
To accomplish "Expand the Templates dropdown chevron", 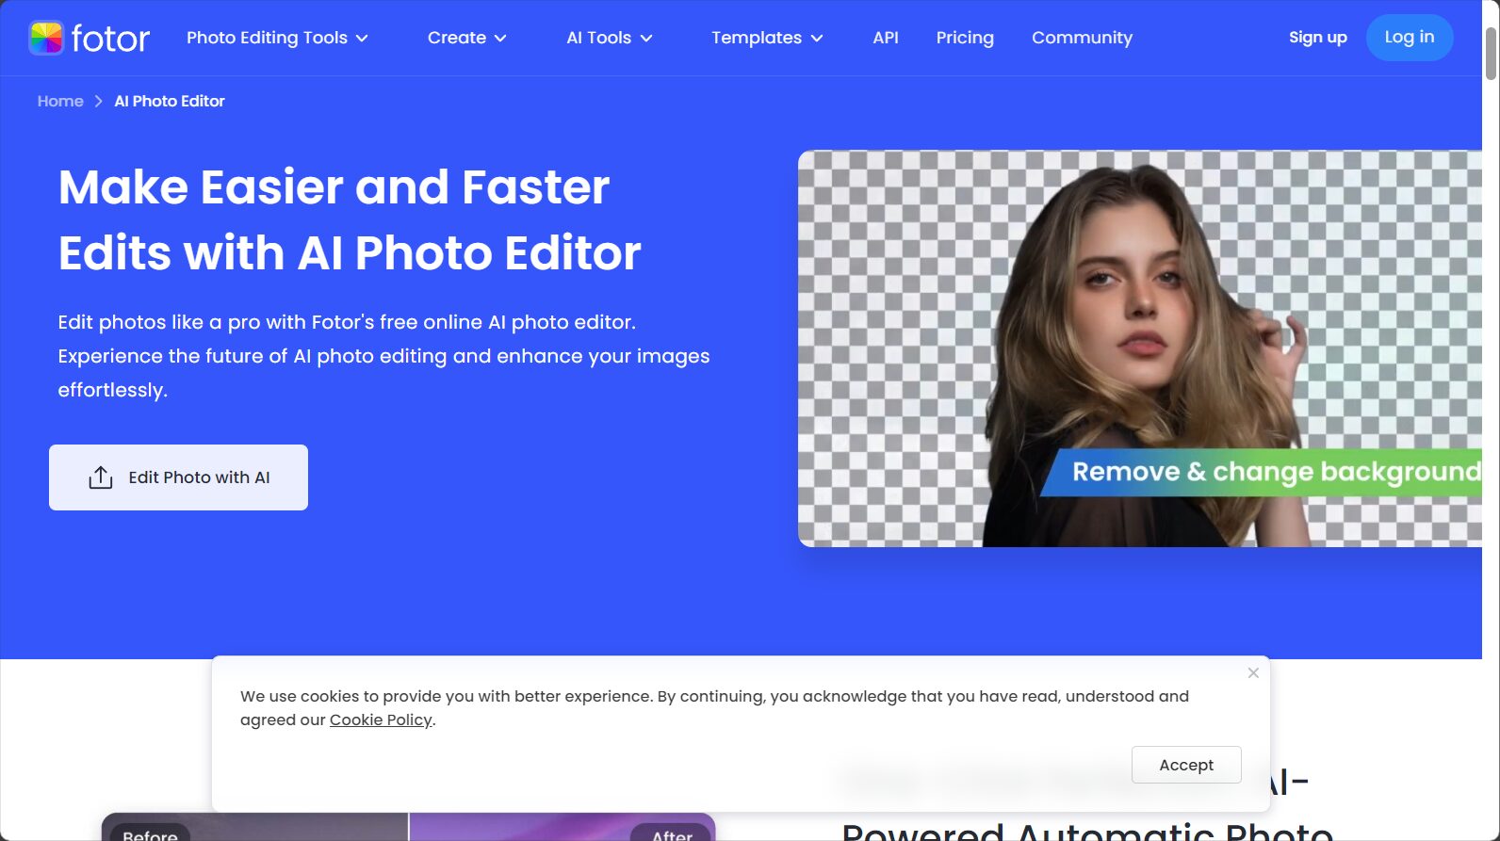I will pyautogui.click(x=817, y=39).
